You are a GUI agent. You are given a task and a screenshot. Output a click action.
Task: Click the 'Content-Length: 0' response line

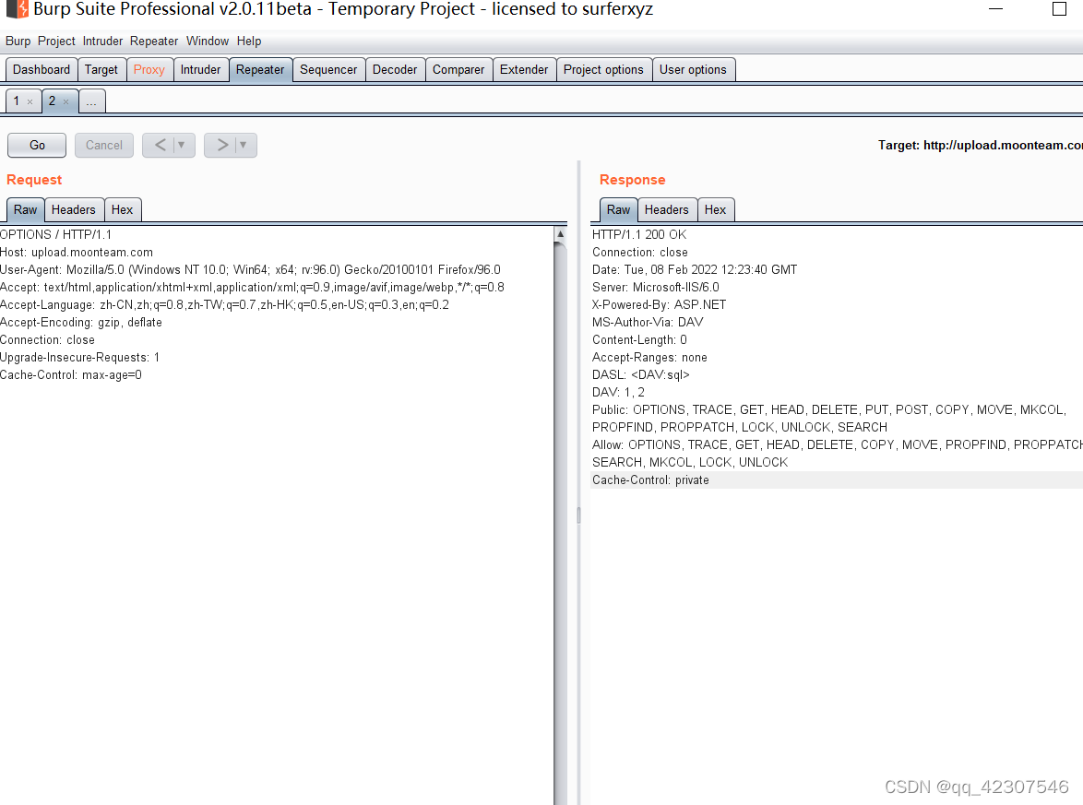[x=639, y=339]
